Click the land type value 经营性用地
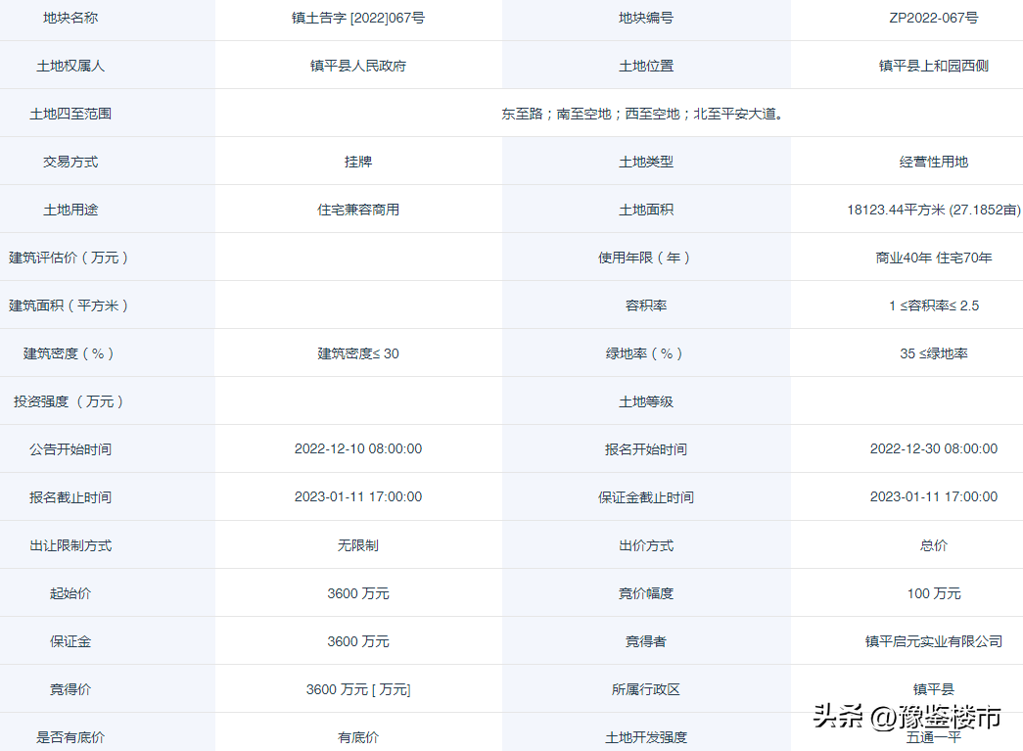This screenshot has height=751, width=1023. pos(933,162)
